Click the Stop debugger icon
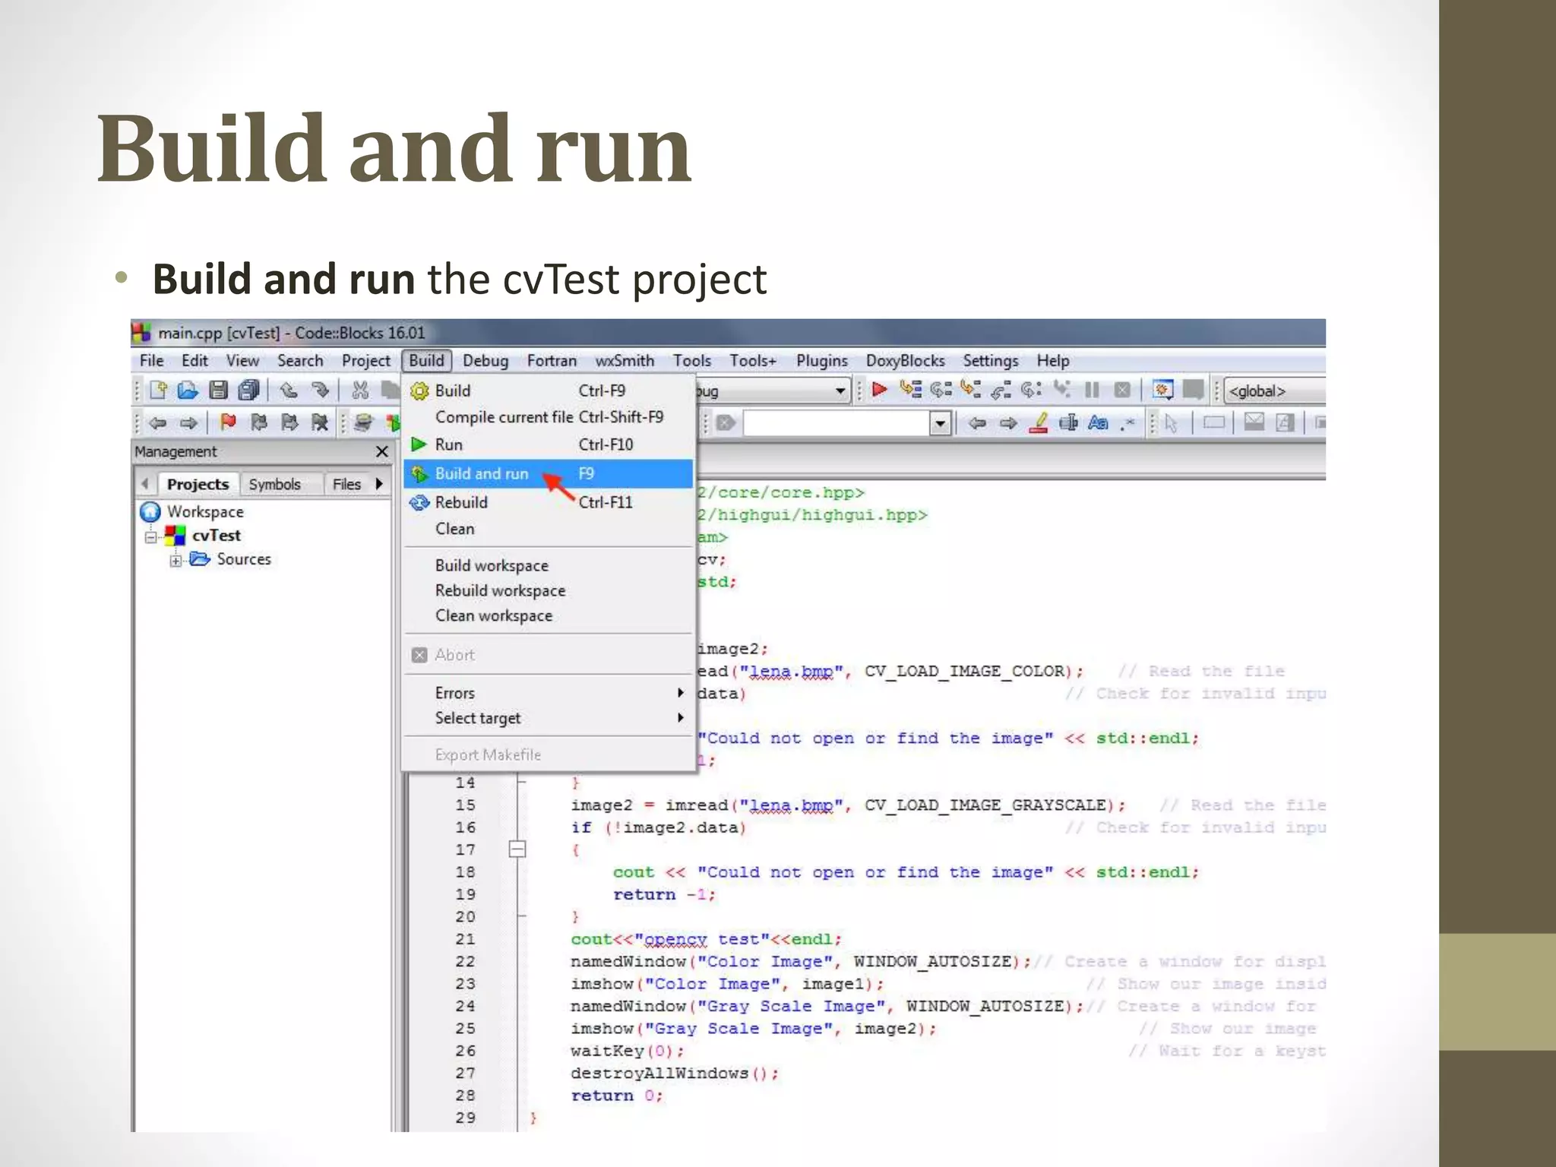The image size is (1556, 1167). pyautogui.click(x=1122, y=390)
